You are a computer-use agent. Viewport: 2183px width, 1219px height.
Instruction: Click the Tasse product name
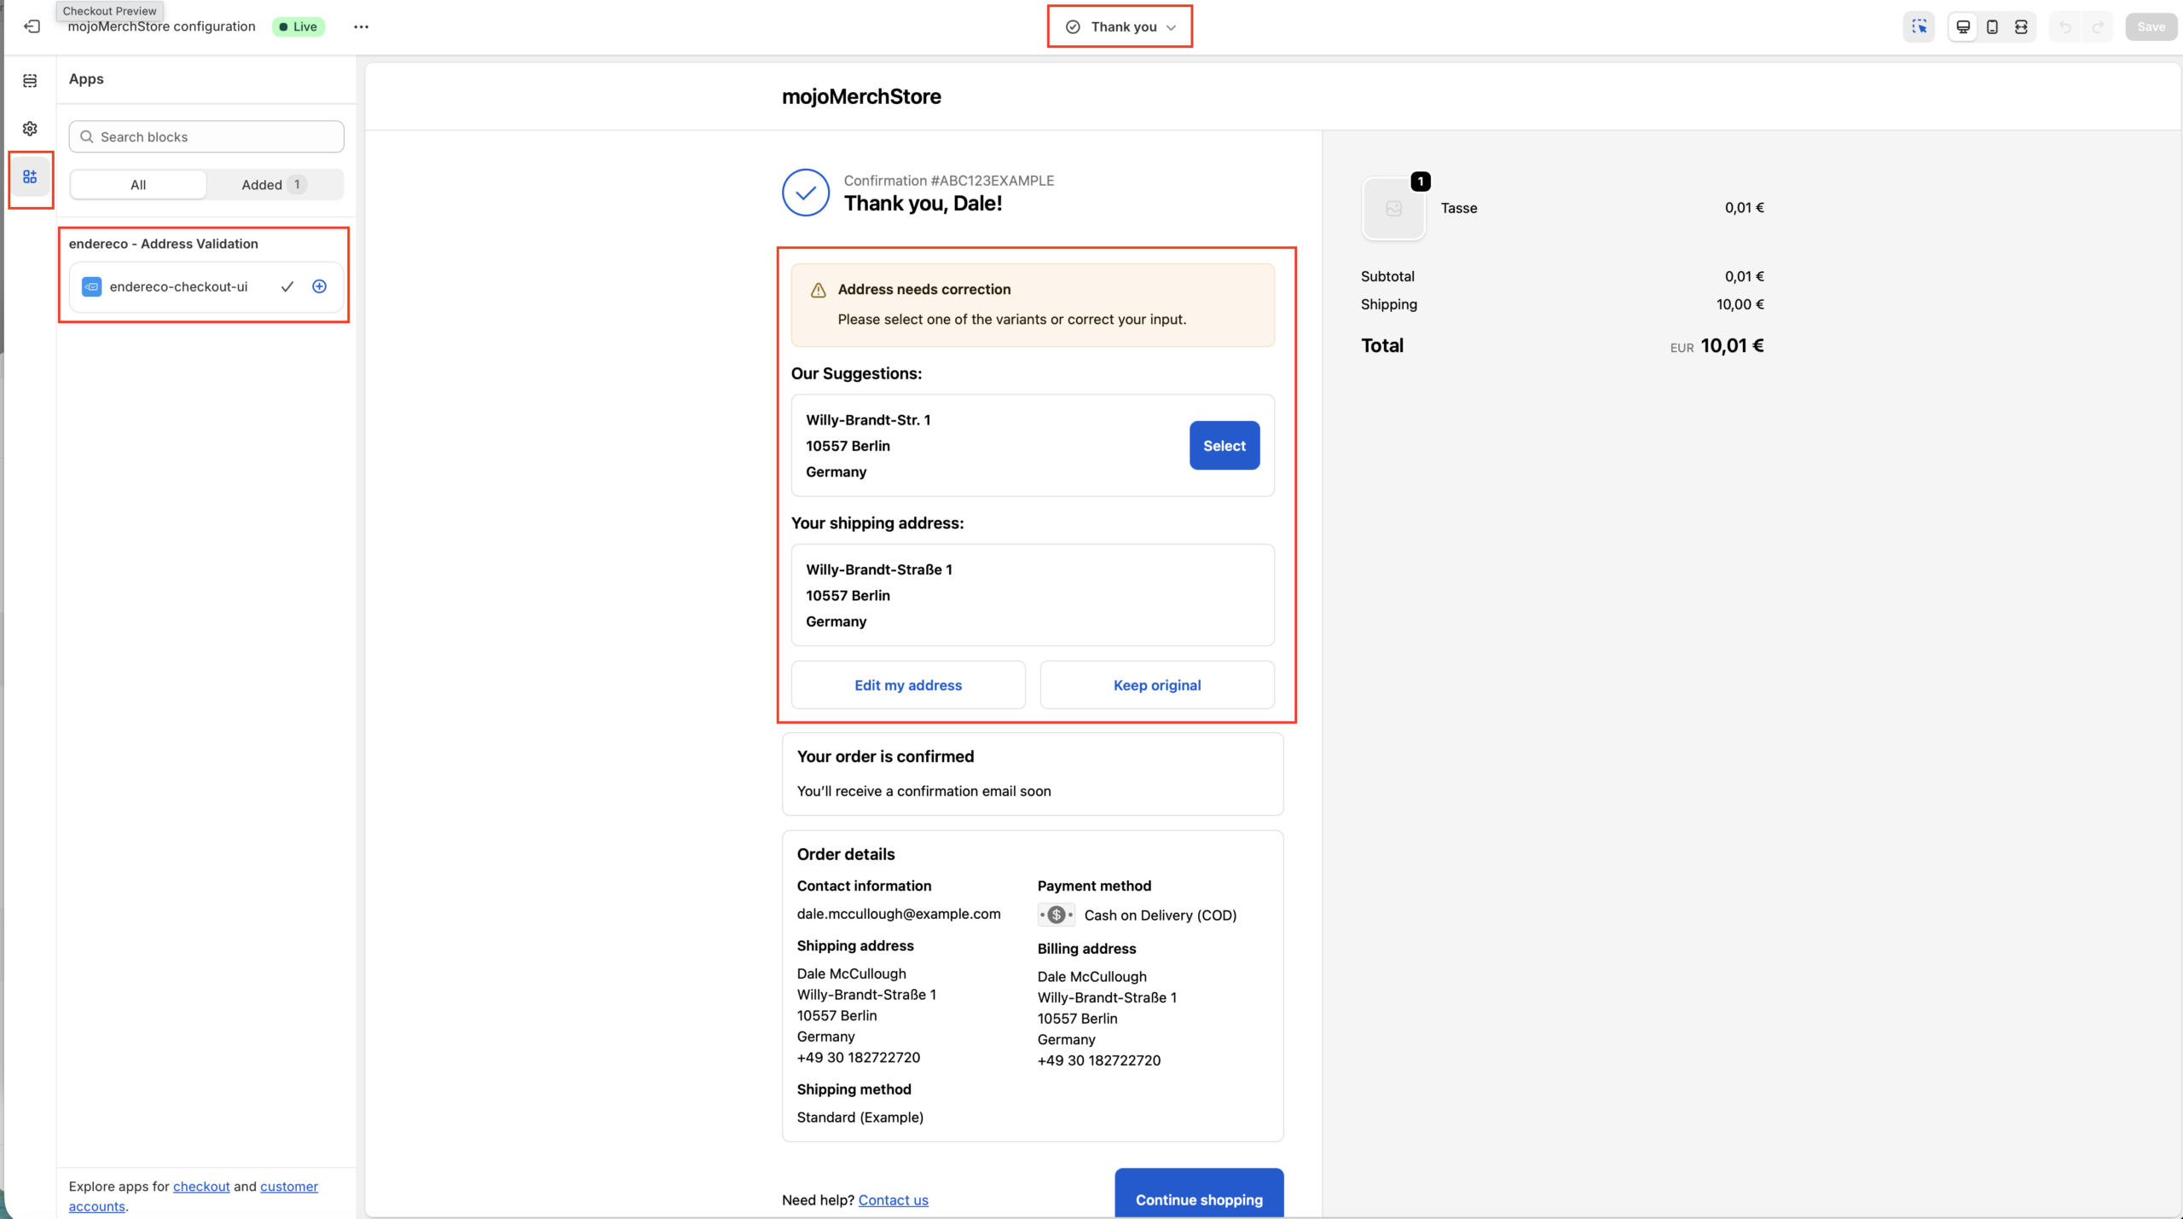1458,208
